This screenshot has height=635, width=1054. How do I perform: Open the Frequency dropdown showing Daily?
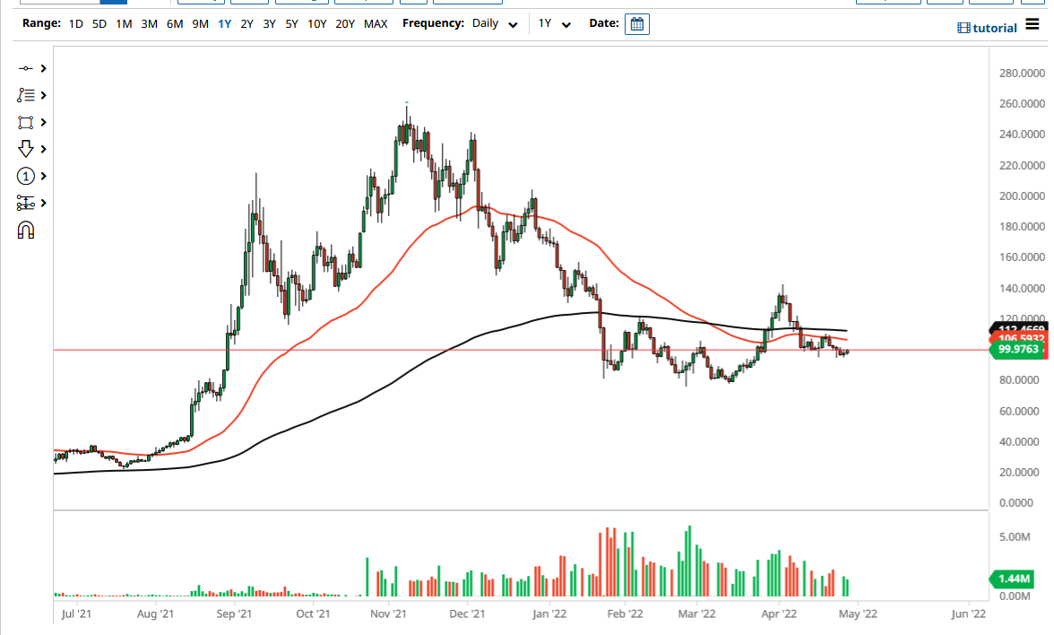tap(493, 24)
